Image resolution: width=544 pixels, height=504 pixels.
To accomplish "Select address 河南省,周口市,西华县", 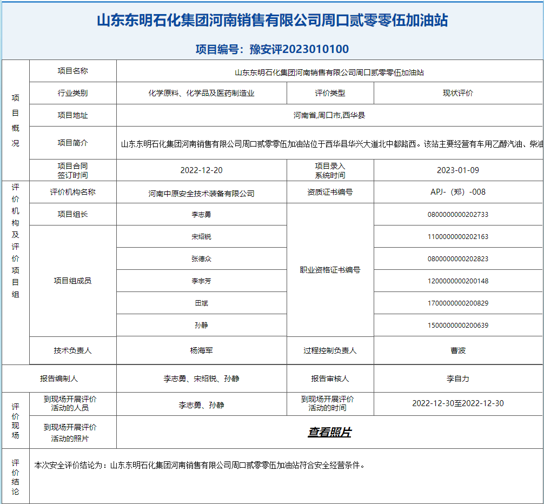I will click(329, 115).
